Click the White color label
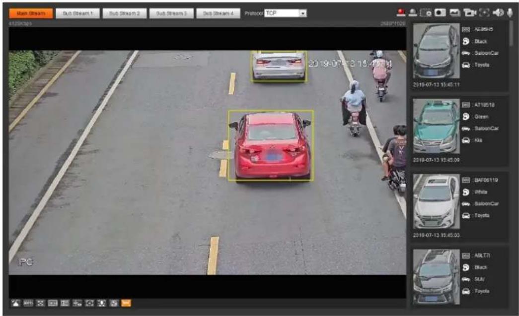Viewport: 519px width, 316px height. coord(481,192)
